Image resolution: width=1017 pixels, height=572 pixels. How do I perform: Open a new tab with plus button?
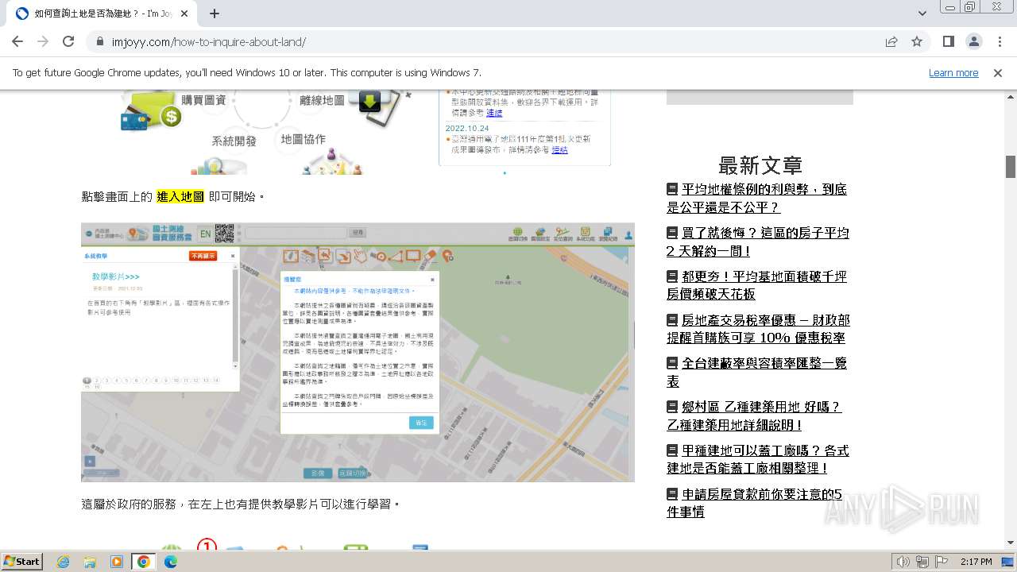pyautogui.click(x=215, y=14)
